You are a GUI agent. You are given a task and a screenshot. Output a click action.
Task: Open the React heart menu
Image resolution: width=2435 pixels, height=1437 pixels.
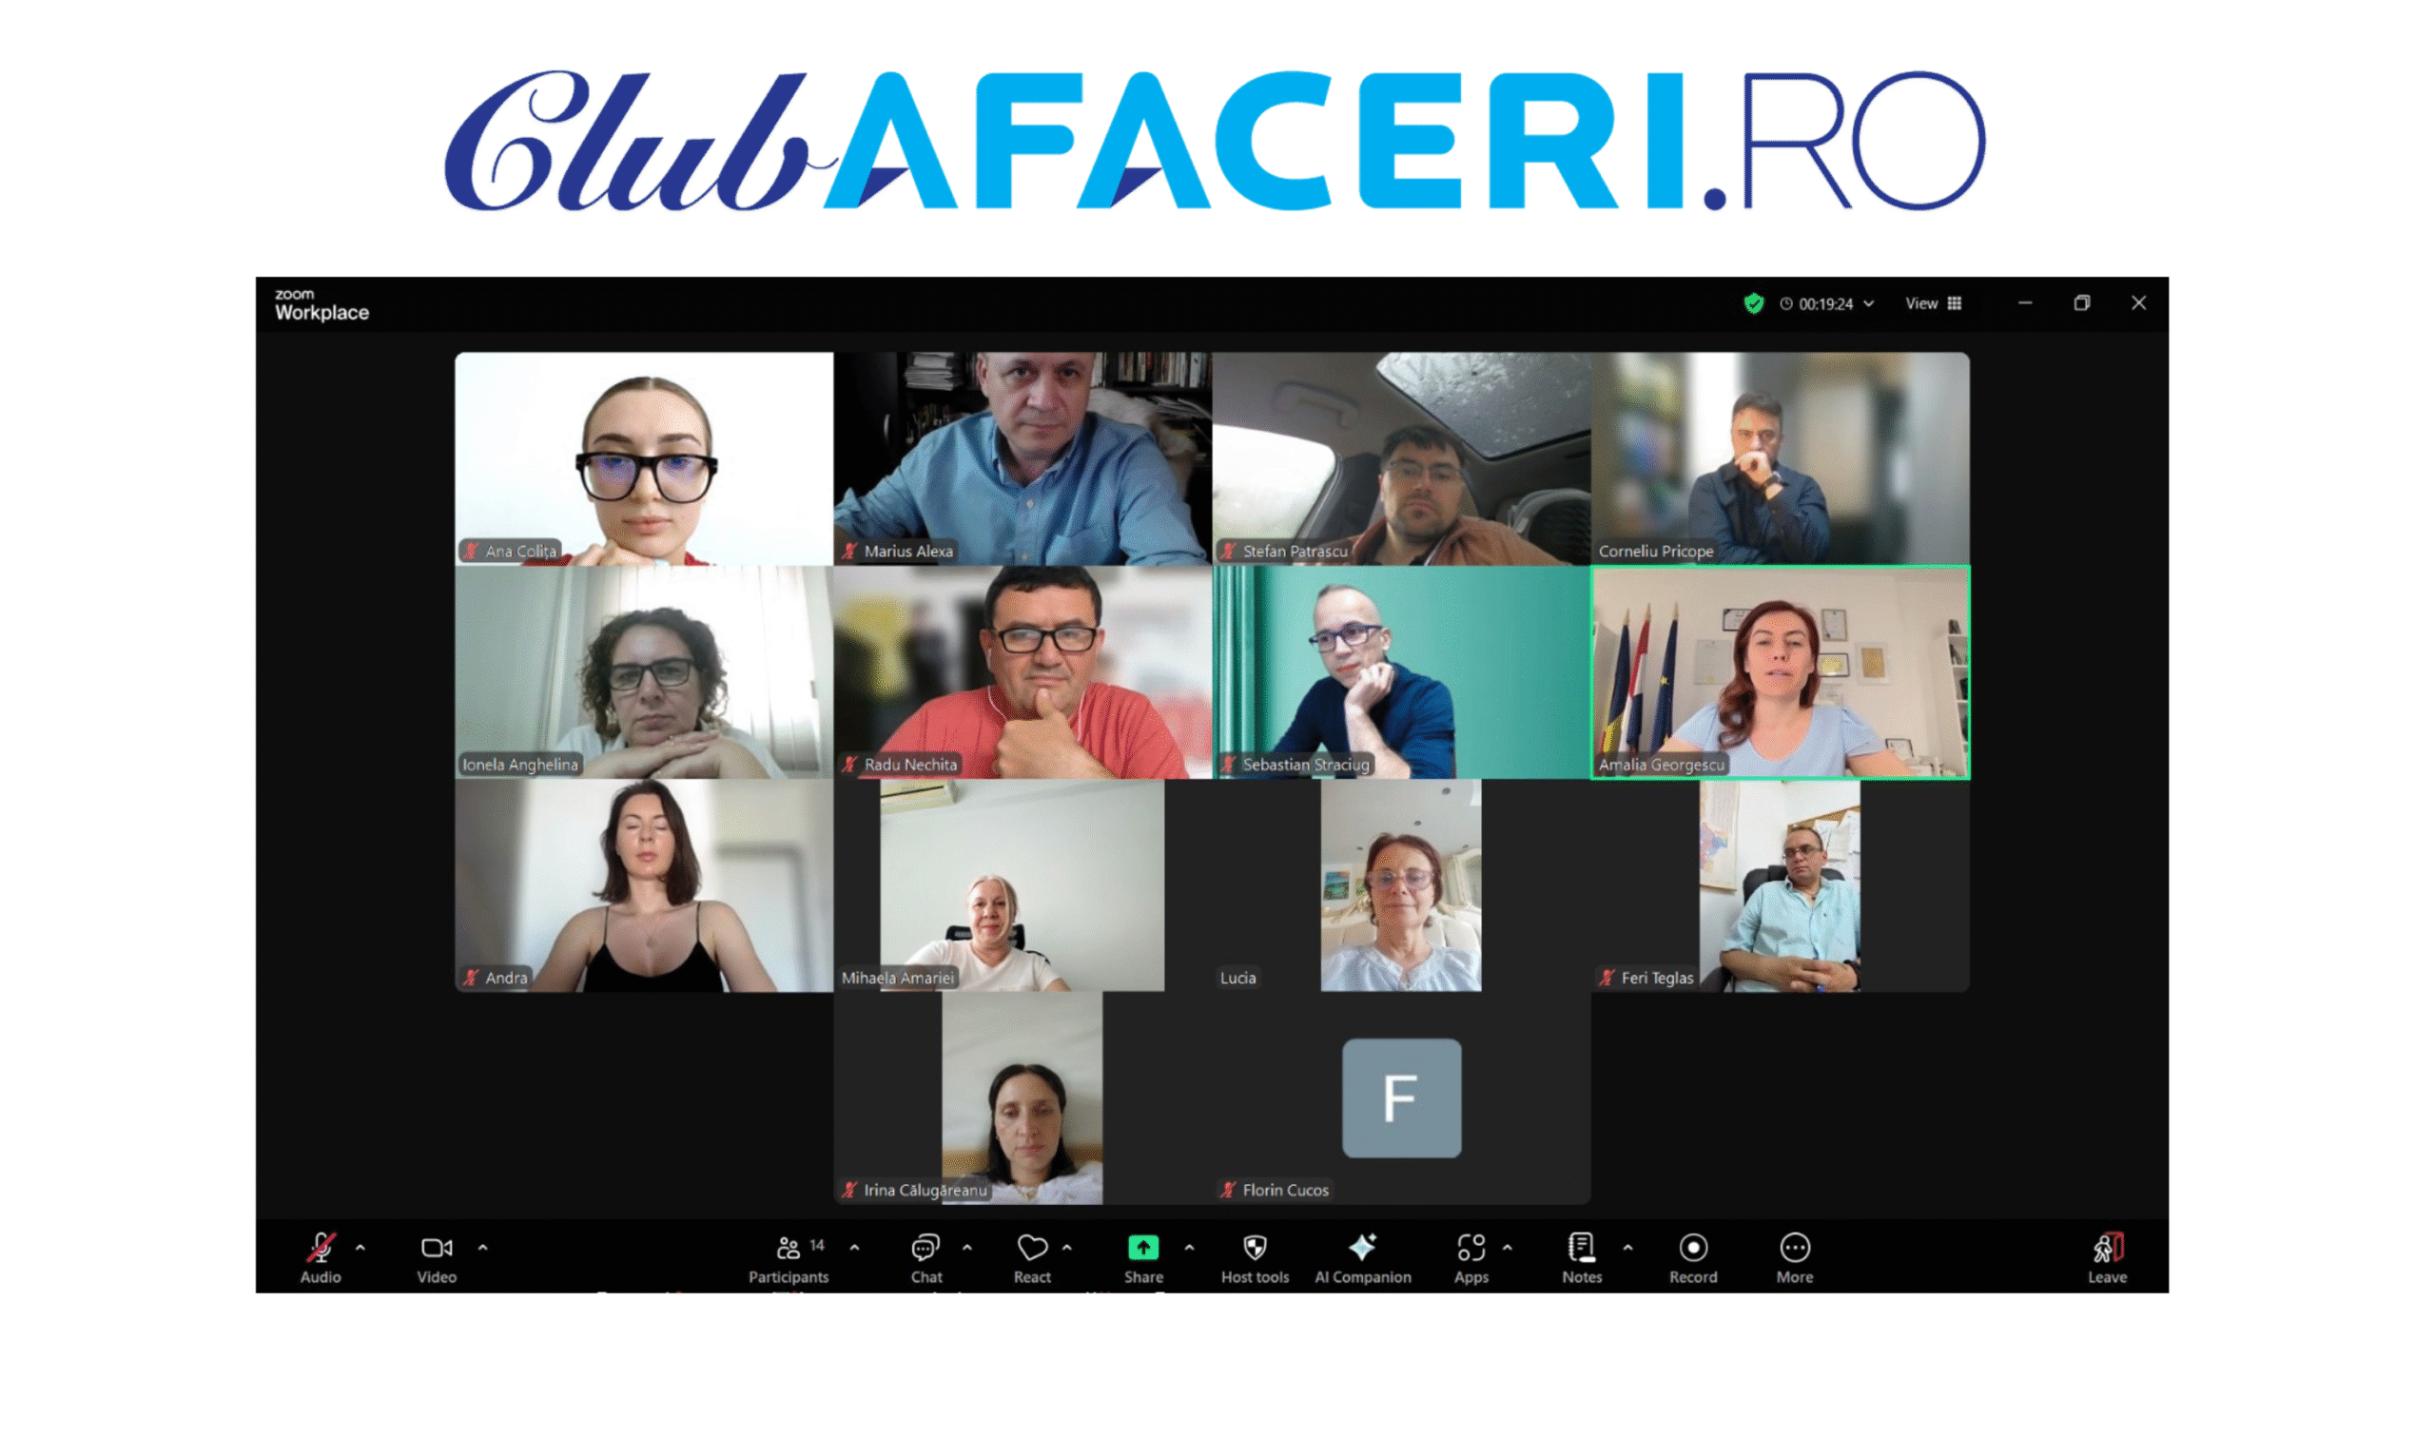pos(1032,1248)
